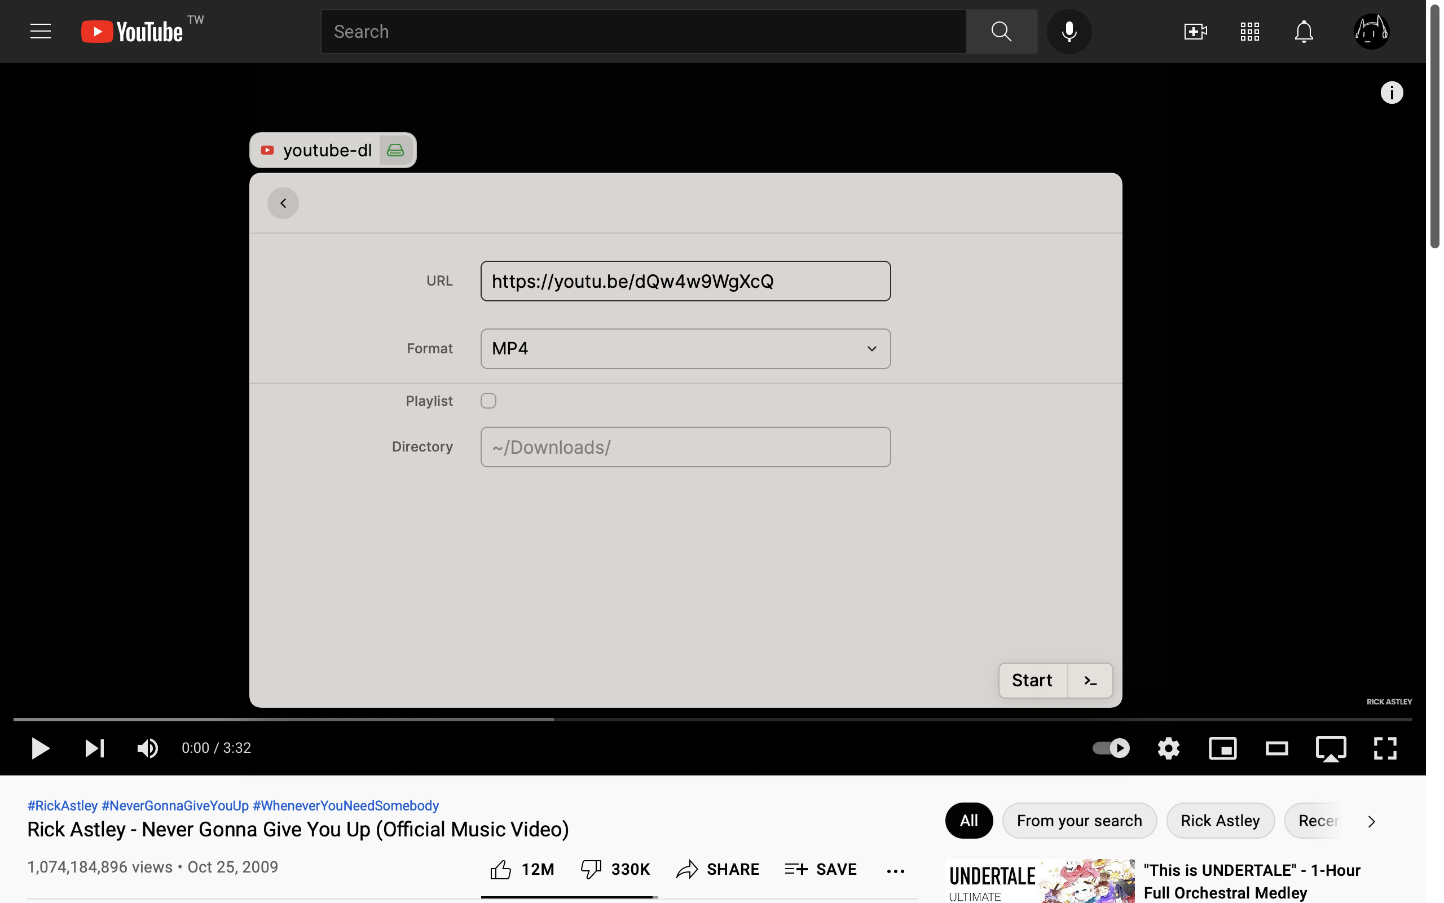Toggle theater mode in the player

[1276, 748]
